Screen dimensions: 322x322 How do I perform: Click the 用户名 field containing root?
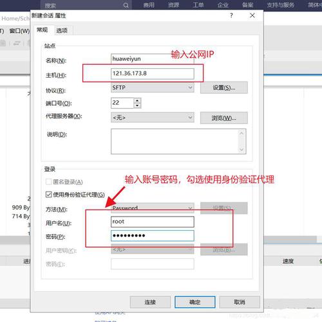click(x=153, y=222)
